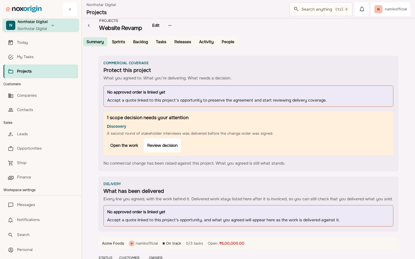Open the namikofficial account menu
This screenshot has height=259, width=415.
click(391, 9)
